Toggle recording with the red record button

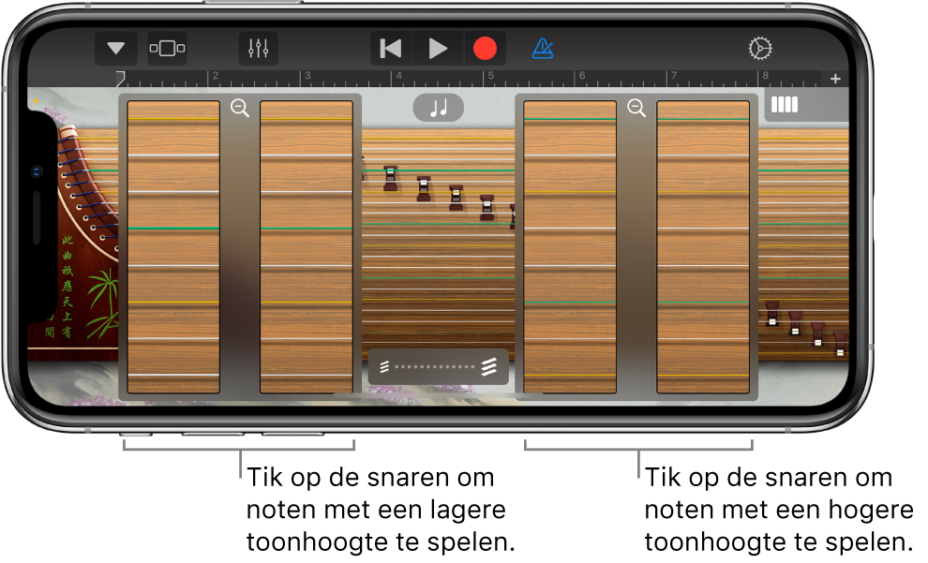[486, 48]
